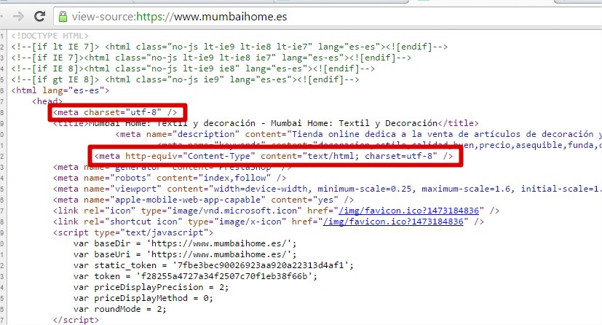This screenshot has width=602, height=325.
Task: Click the <script type="text/javascript"> line
Action: coord(133,232)
